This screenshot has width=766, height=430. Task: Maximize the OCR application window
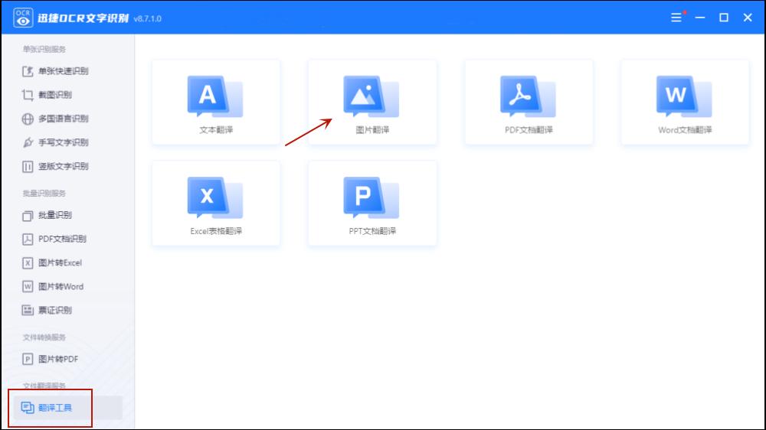coord(724,18)
